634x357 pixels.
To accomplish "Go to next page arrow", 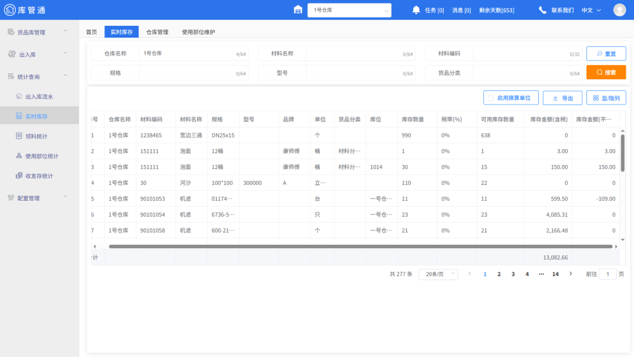I will 571,274.
